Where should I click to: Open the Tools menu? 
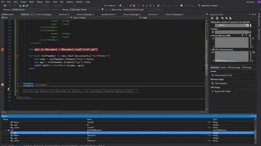[55, 2]
